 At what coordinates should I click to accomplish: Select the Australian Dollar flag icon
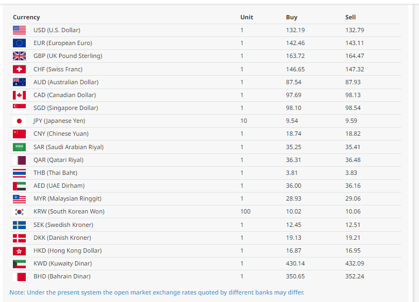(19, 82)
